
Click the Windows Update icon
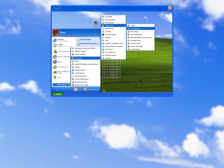pos(73,54)
